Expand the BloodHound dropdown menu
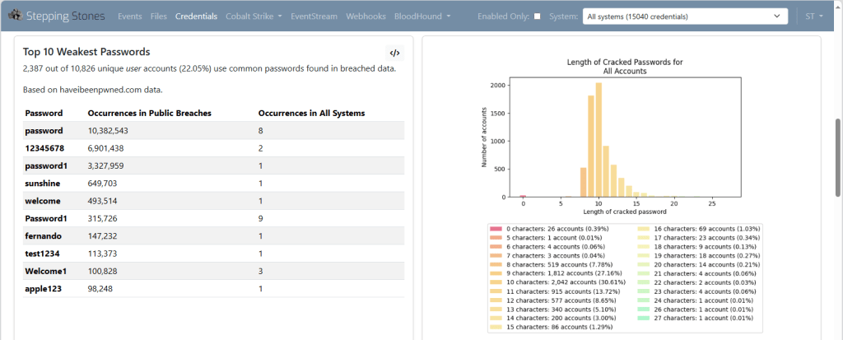Viewport: 843px width, 340px height. click(x=421, y=16)
